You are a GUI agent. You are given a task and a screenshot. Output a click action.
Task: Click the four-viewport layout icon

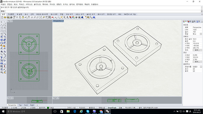tap(49, 17)
